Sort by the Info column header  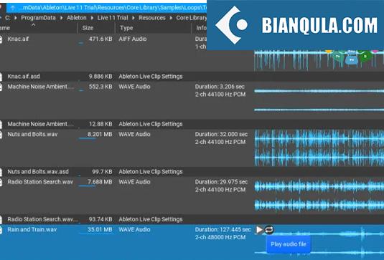point(201,28)
